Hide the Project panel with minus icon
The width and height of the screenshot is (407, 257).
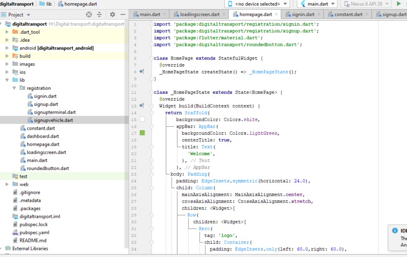[x=123, y=15]
